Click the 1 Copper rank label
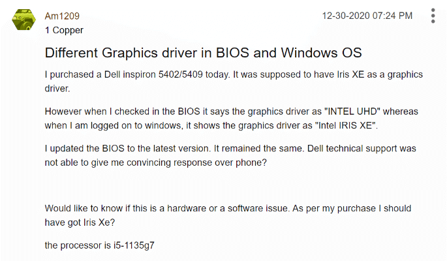The width and height of the screenshot is (447, 261). pyautogui.click(x=64, y=30)
